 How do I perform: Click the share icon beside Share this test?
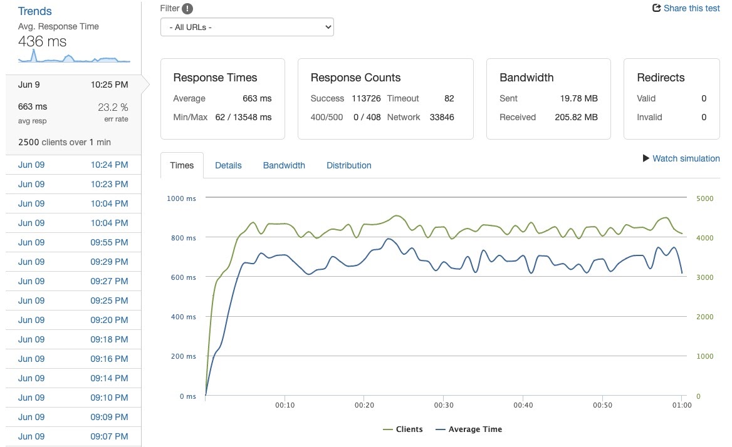coord(656,8)
